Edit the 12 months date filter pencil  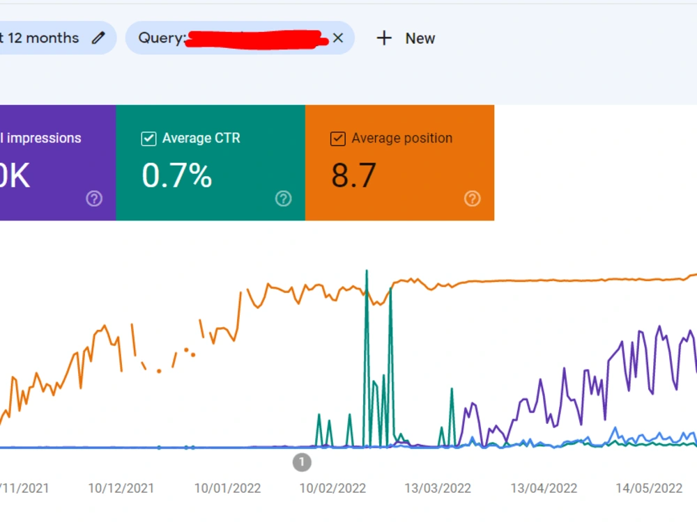coord(98,38)
